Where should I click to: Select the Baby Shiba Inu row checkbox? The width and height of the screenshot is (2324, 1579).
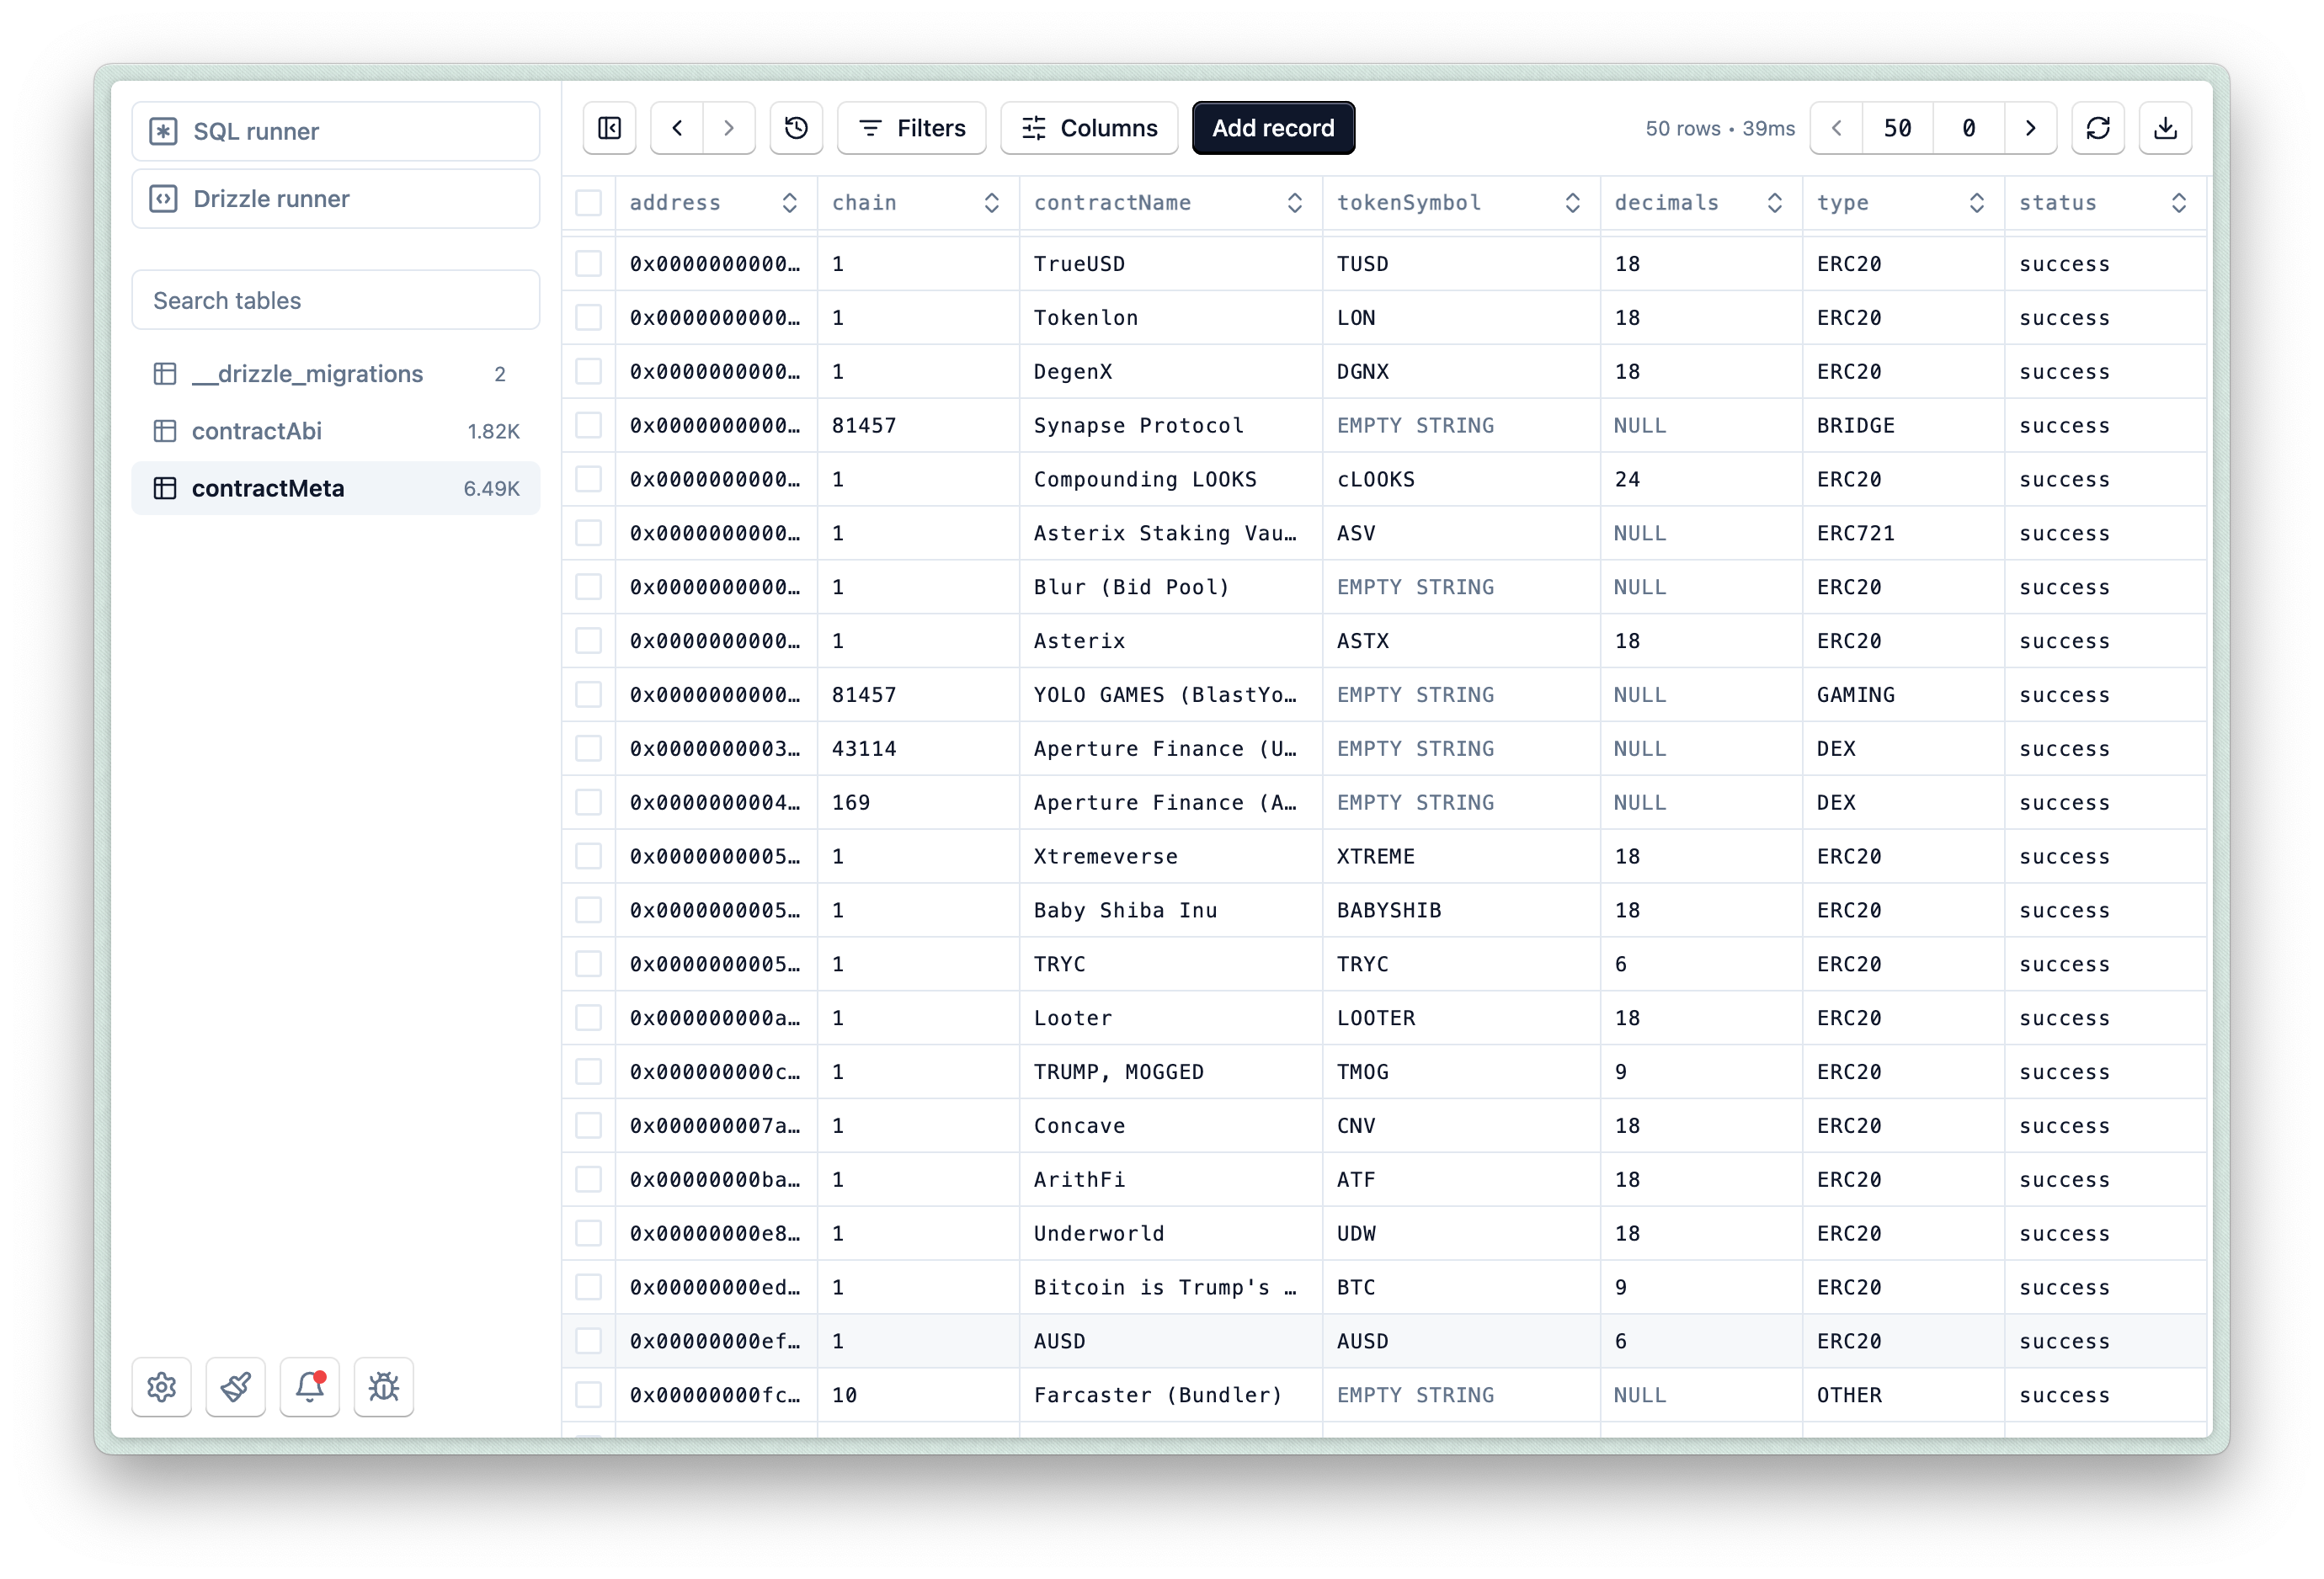tap(589, 911)
